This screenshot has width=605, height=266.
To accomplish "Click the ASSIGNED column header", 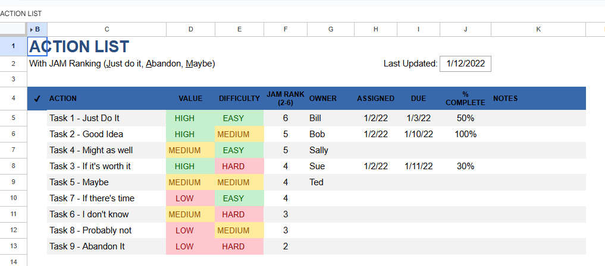I will pyautogui.click(x=375, y=99).
